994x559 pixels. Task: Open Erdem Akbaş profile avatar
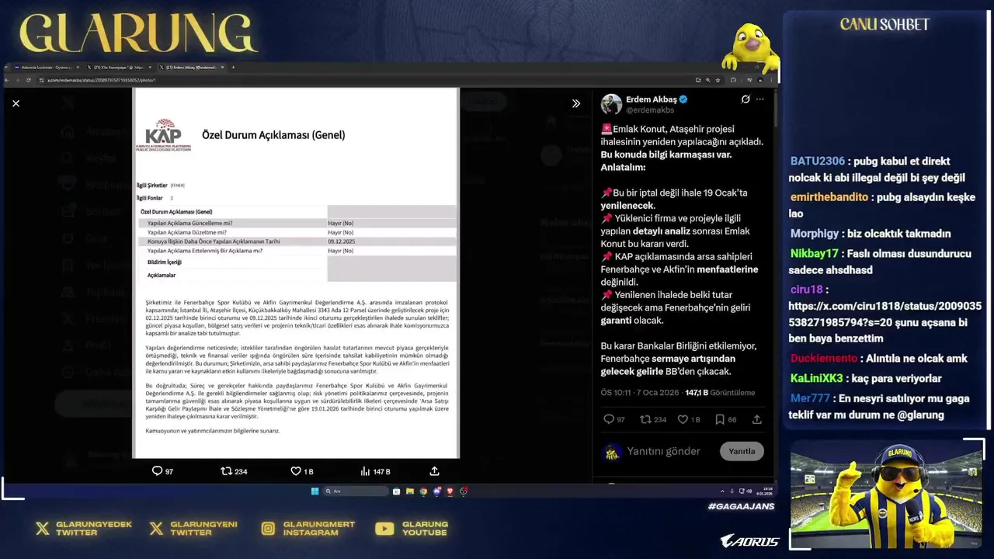click(x=611, y=104)
